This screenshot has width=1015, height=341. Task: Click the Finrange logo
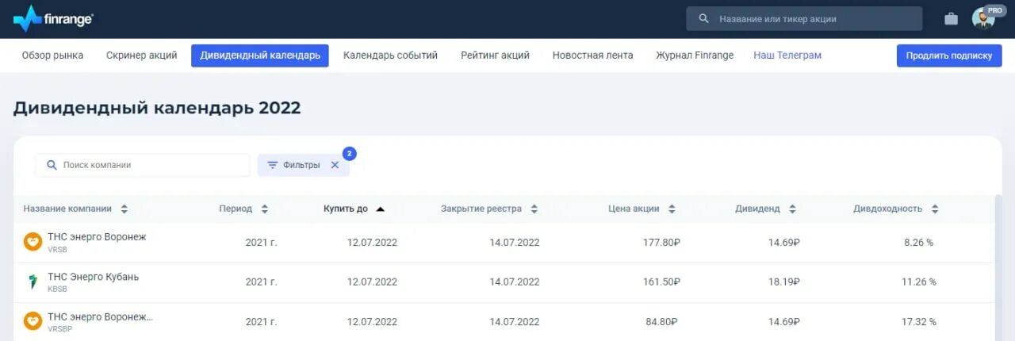point(53,19)
